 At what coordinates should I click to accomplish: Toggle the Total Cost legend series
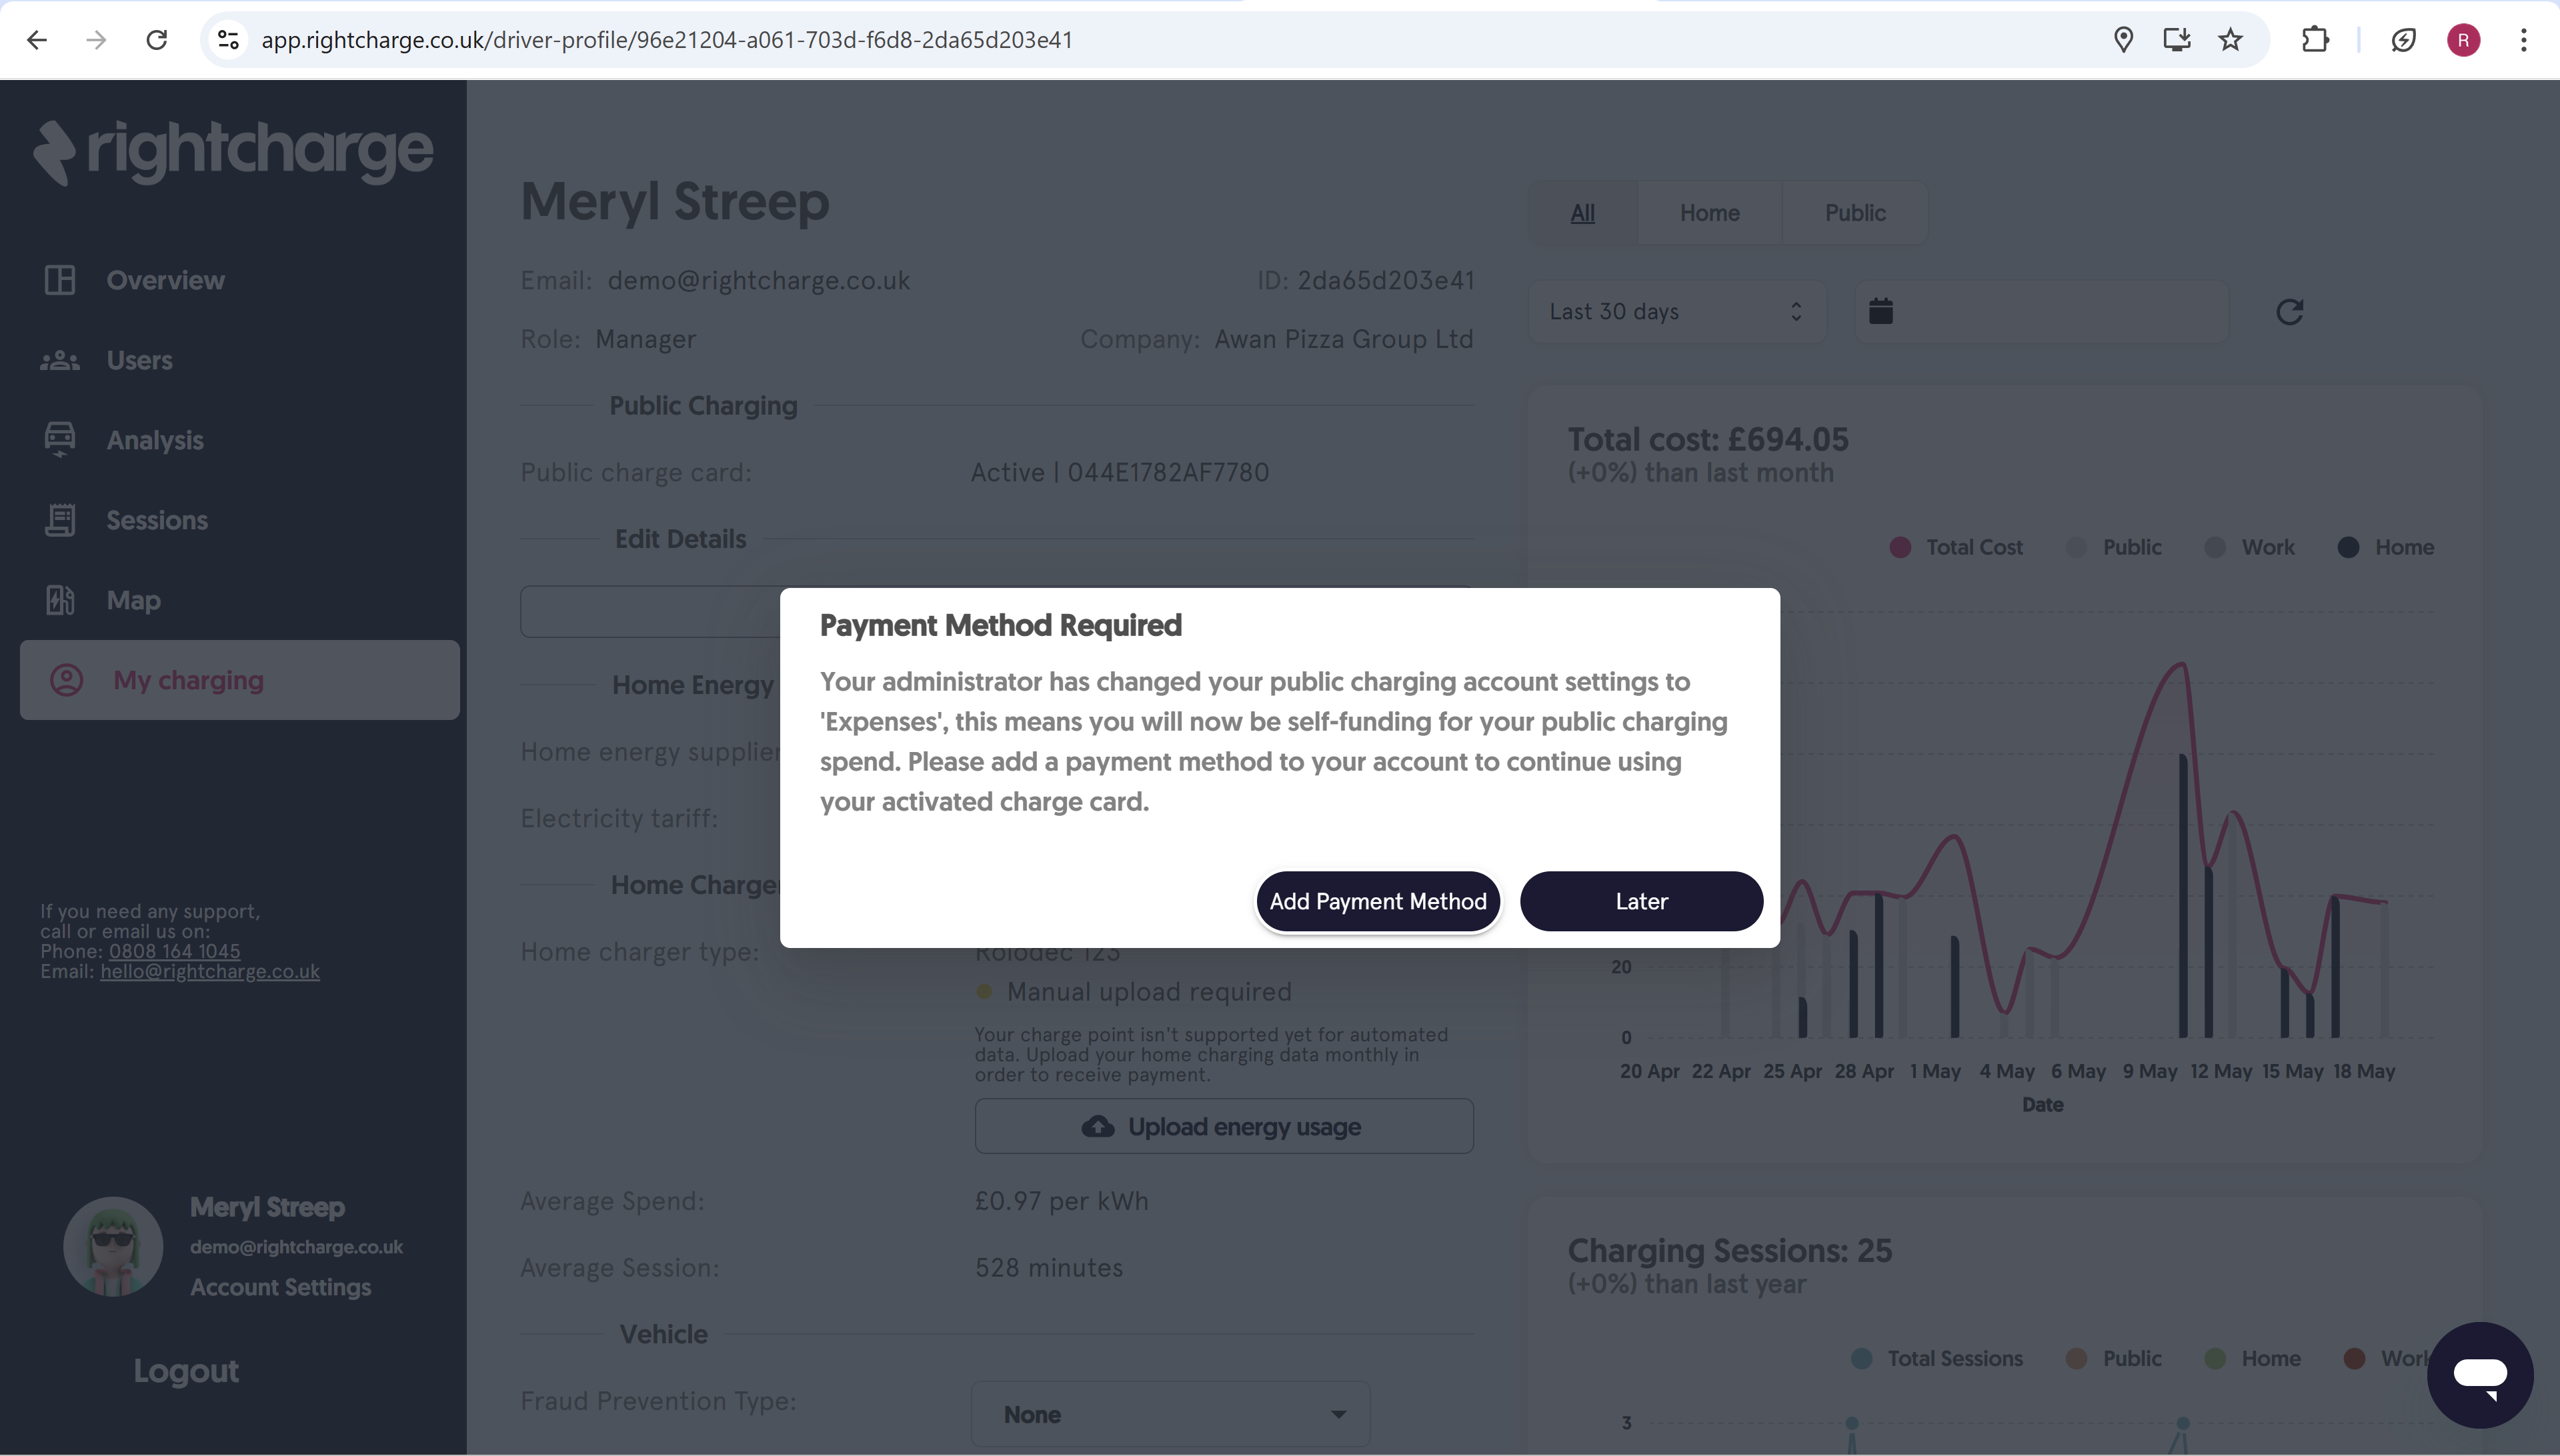[x=1956, y=547]
